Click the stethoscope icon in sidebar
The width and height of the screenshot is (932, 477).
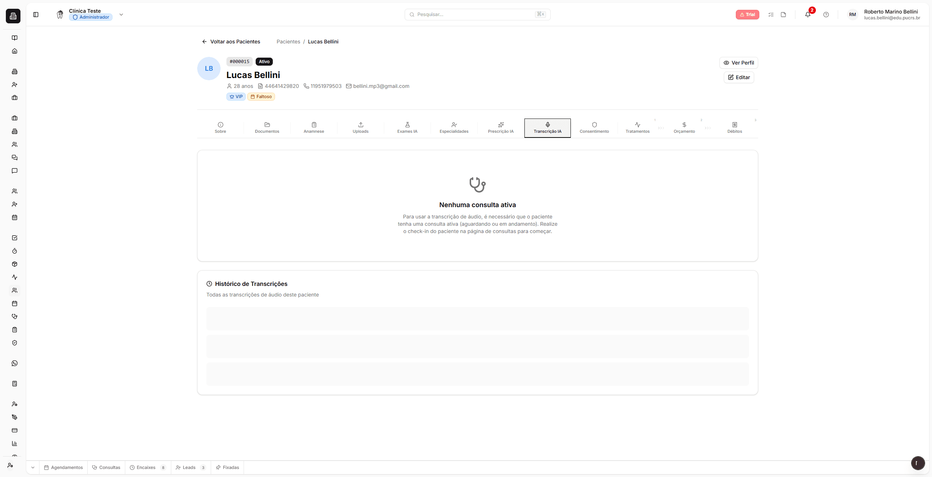[15, 317]
